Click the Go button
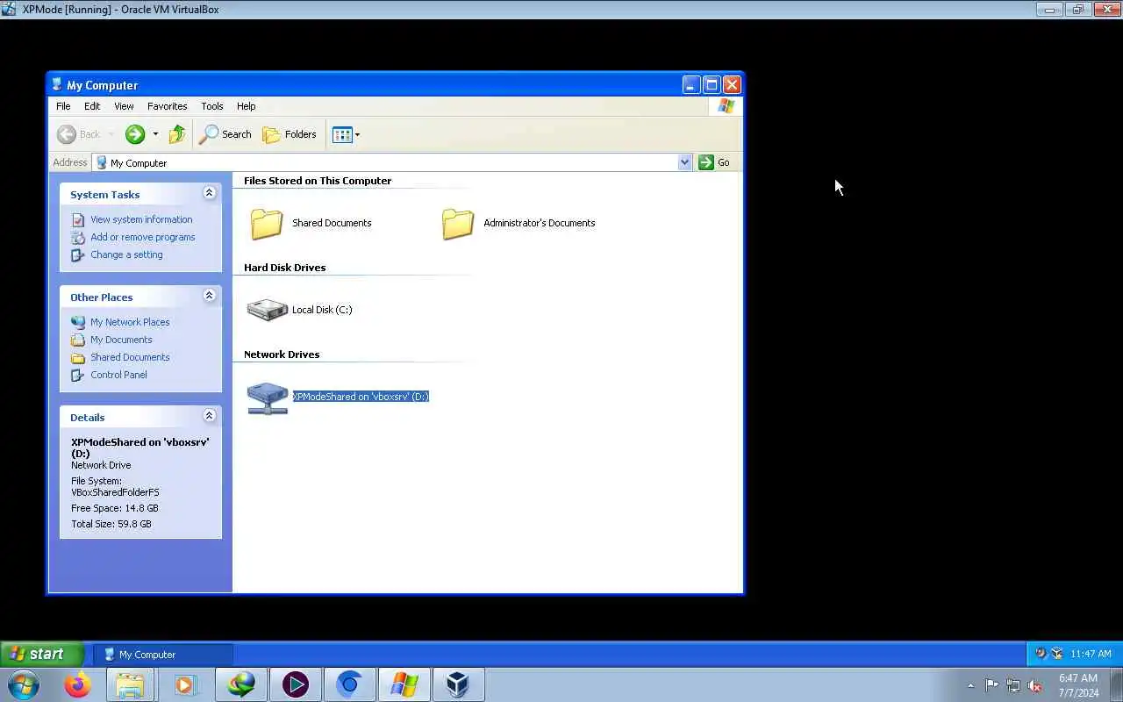The image size is (1123, 702). coord(714,162)
